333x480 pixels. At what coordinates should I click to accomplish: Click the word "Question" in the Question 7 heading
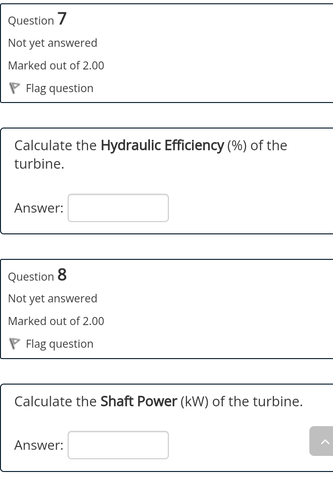(x=31, y=21)
